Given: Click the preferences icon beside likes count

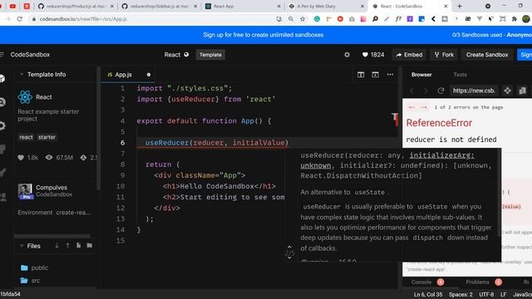Looking at the screenshot, I should click(347, 55).
